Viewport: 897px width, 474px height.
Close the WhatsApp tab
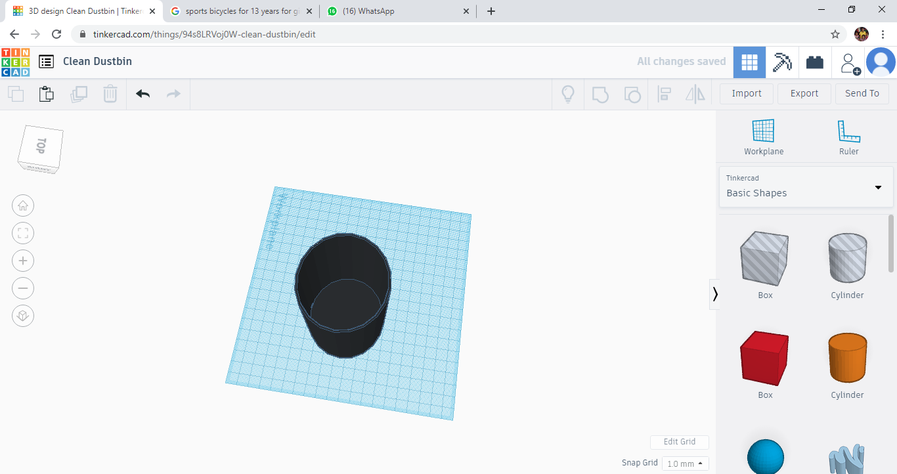point(466,11)
